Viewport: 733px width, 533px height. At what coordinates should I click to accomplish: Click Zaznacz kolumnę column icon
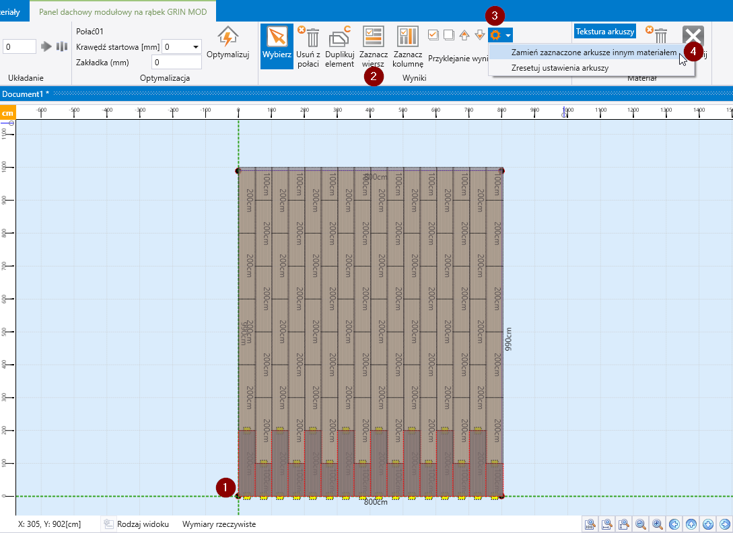coord(407,38)
